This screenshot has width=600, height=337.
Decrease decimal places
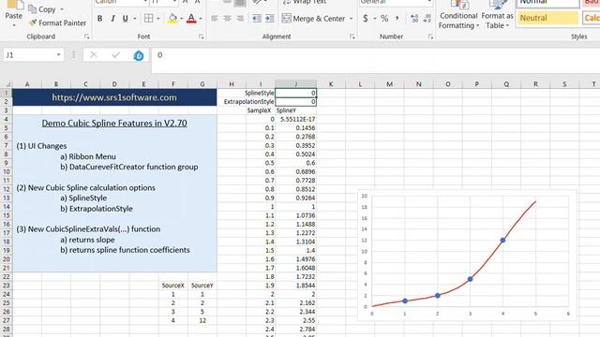pos(427,19)
